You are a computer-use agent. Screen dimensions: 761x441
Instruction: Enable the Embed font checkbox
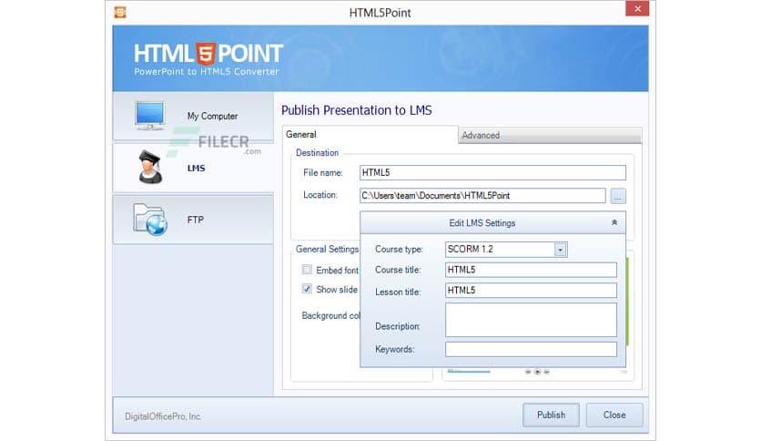click(307, 270)
